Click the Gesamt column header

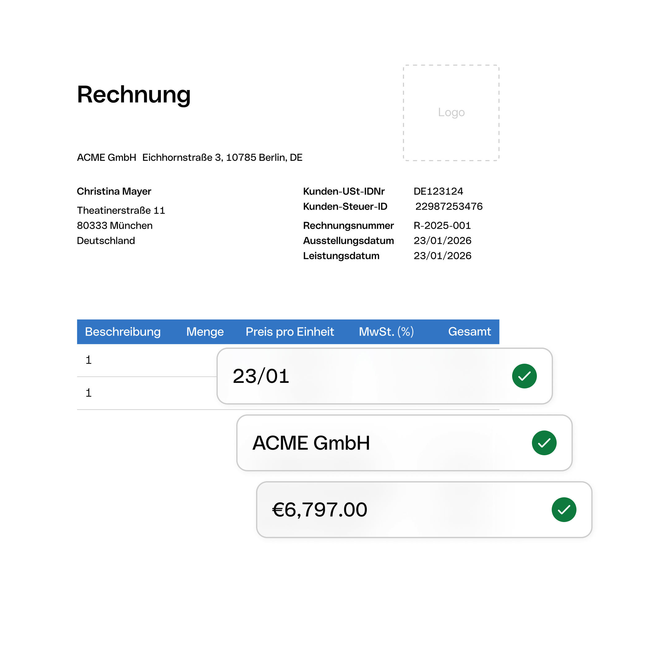(469, 332)
